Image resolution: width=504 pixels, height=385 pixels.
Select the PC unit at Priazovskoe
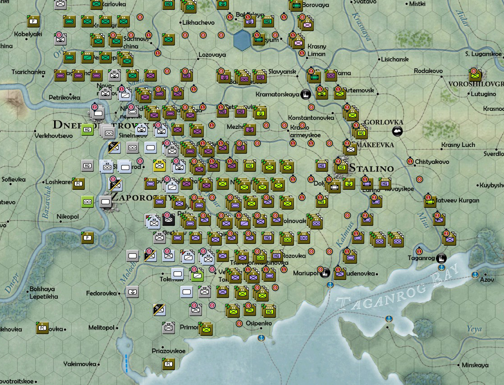click(168, 364)
